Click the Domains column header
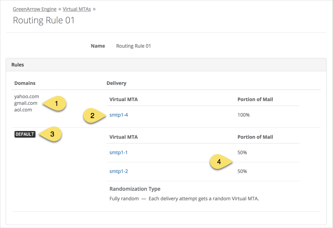 25,83
